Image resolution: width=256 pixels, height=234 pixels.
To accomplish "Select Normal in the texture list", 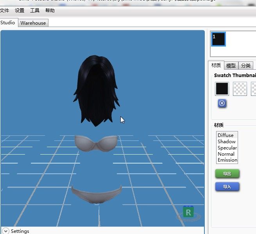I will click(x=227, y=154).
